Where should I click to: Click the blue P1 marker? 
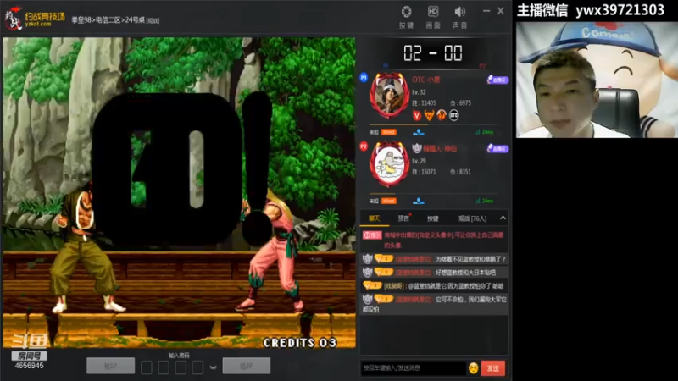point(364,78)
